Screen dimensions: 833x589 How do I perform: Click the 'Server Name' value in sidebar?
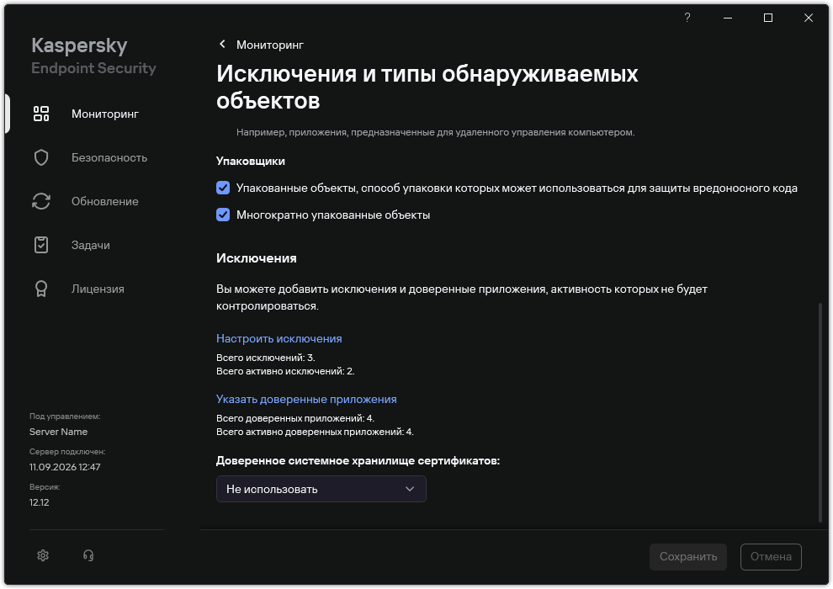point(58,432)
